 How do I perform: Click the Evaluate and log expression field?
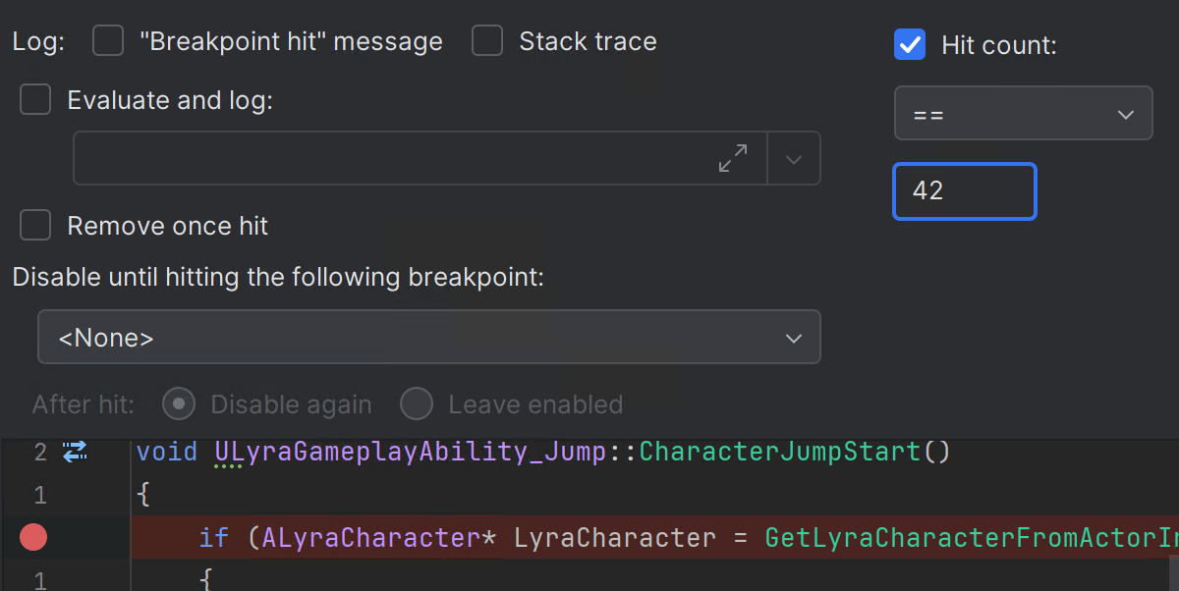tap(393, 158)
